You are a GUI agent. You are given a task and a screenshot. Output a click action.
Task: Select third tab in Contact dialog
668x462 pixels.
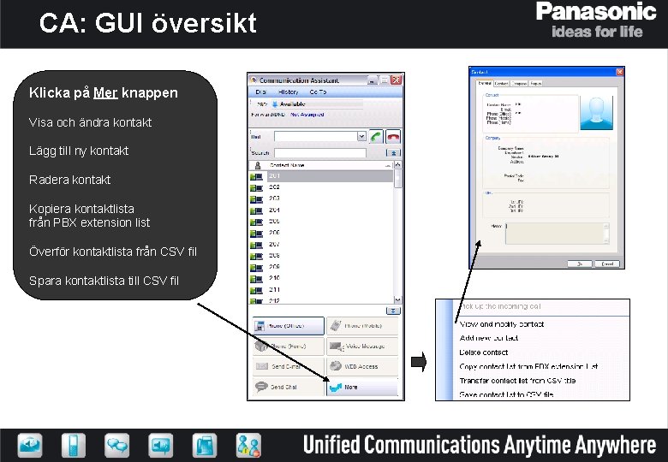[x=519, y=83]
